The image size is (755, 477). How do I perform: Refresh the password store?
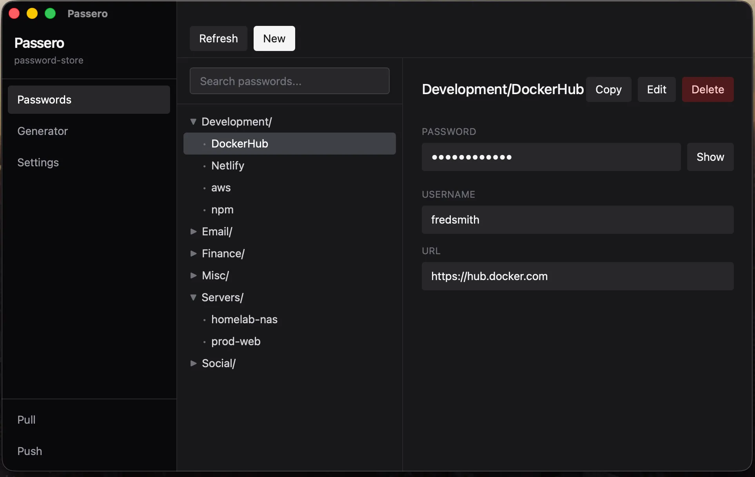click(218, 38)
